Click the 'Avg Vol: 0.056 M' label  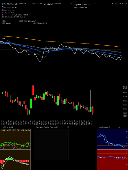(x=82, y=5)
